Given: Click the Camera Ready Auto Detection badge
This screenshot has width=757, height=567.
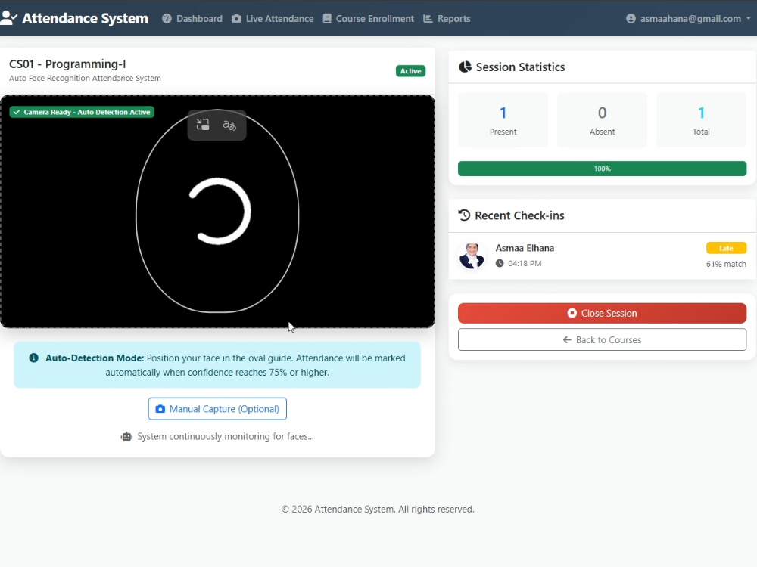Looking at the screenshot, I should point(82,112).
